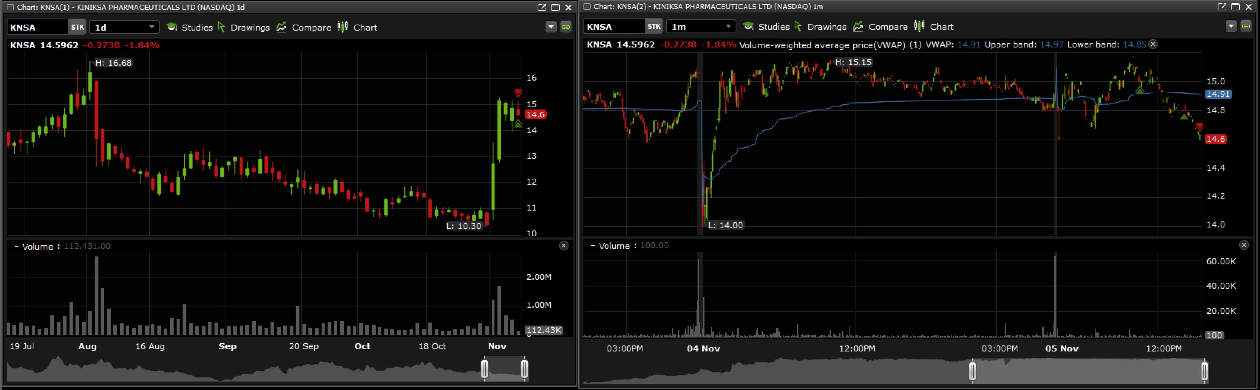Click left range handle in 1m chart navigator

973,371
